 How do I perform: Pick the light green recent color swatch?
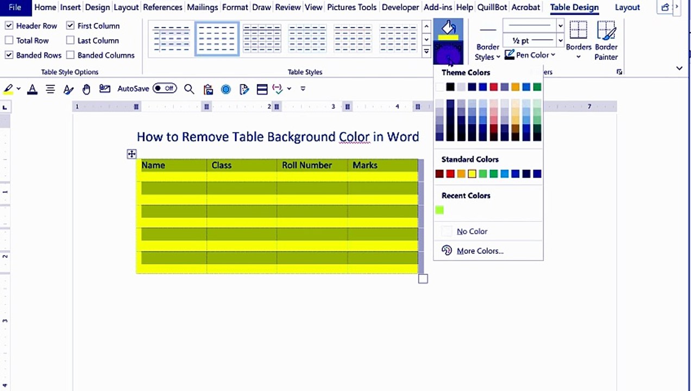[x=439, y=210]
